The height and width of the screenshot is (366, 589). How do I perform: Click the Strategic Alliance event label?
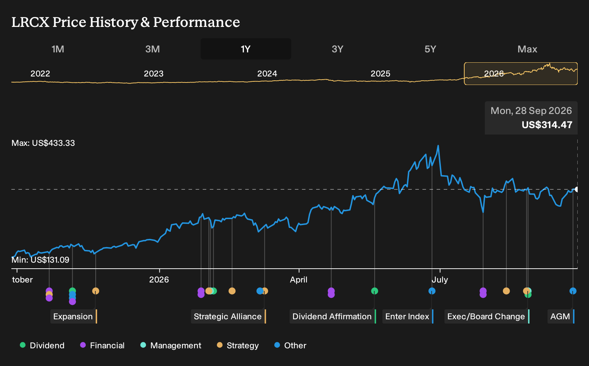pos(229,316)
